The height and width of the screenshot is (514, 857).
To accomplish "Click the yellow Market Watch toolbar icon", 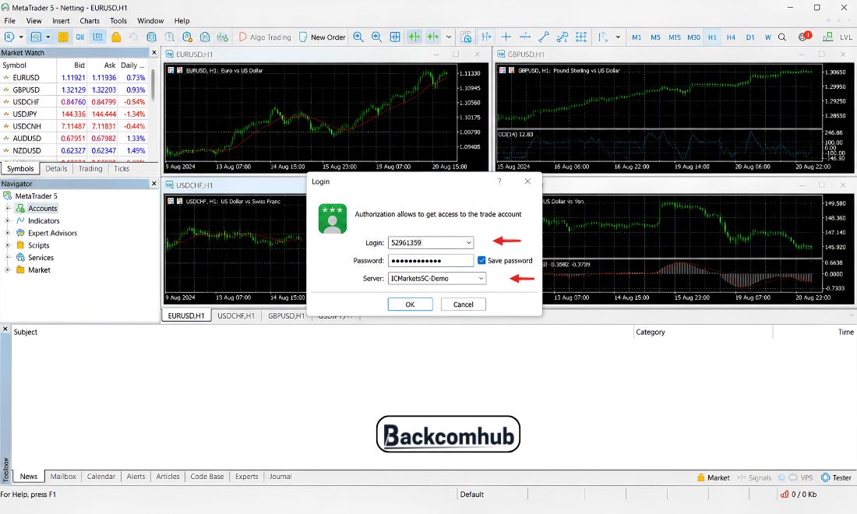I will (63, 37).
